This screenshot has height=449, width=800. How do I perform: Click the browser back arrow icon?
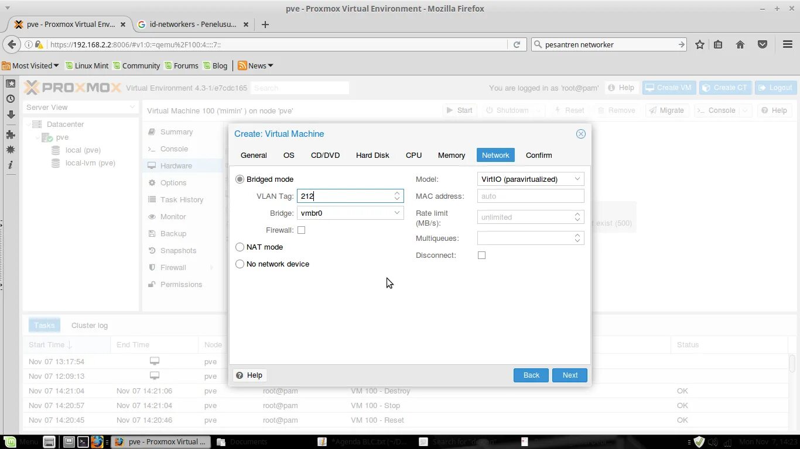pyautogui.click(x=11, y=44)
